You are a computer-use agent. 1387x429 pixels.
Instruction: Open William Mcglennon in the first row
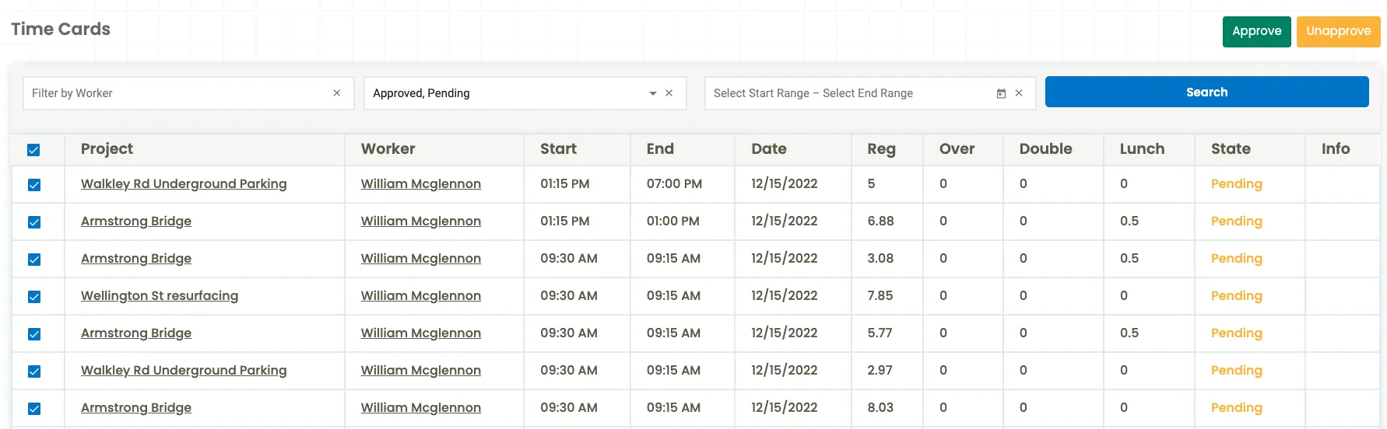tap(420, 183)
